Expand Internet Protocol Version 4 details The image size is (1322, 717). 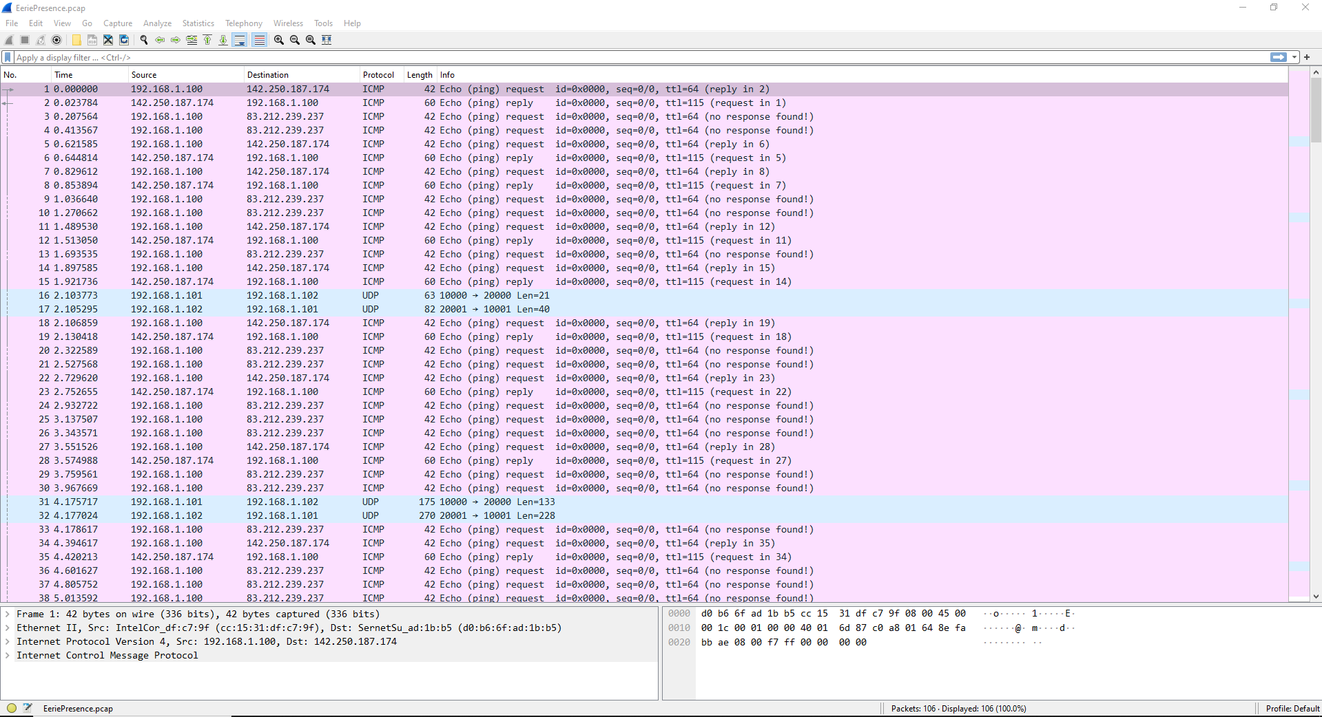(8, 641)
